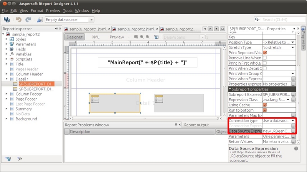Switch to the Preview view button

pos(117,37)
